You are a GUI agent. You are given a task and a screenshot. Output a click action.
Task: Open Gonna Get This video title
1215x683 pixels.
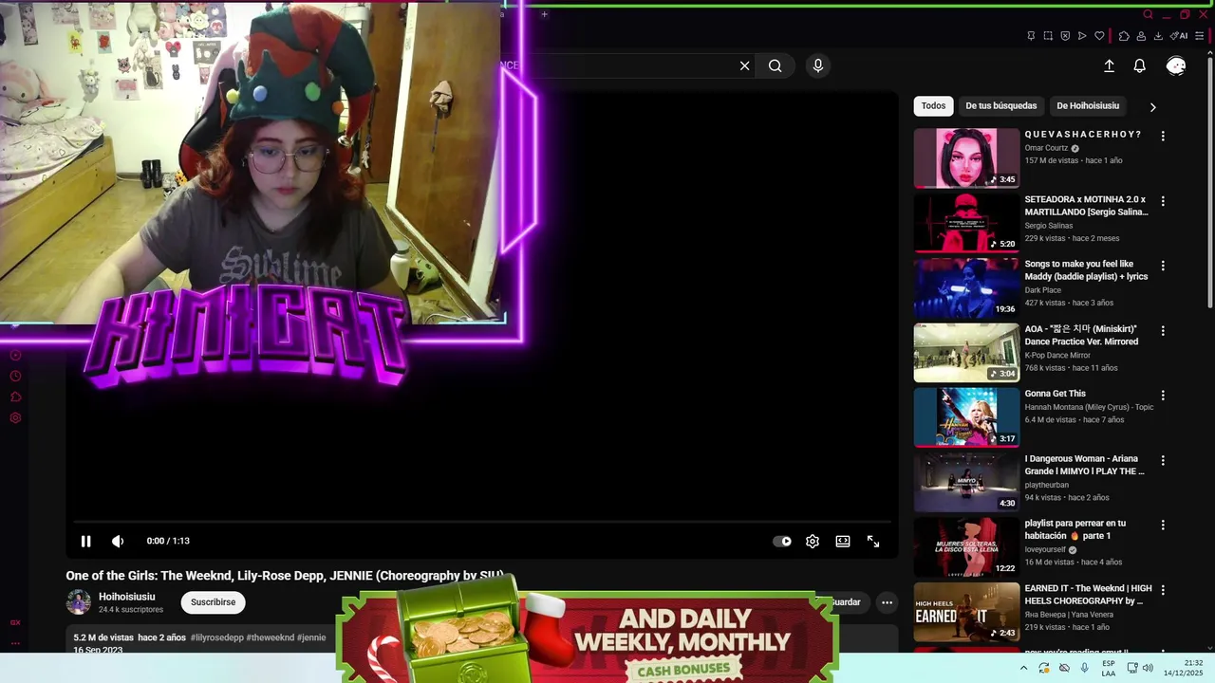(x=1055, y=394)
